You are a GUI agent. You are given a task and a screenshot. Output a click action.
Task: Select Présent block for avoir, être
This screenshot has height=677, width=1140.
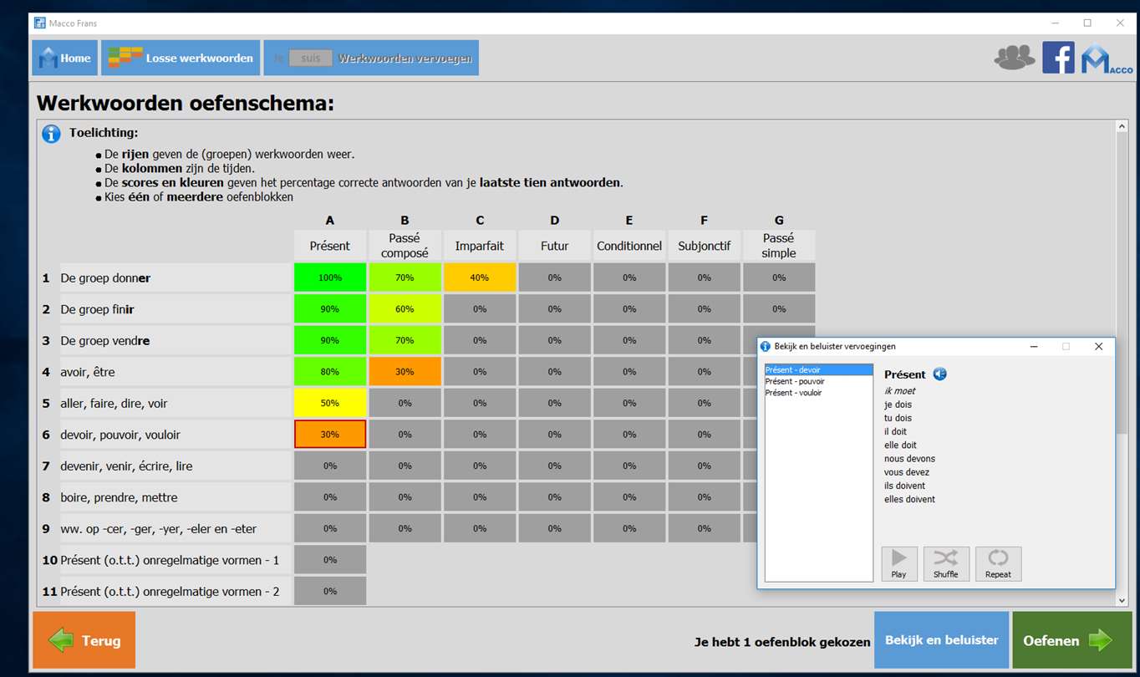click(330, 372)
